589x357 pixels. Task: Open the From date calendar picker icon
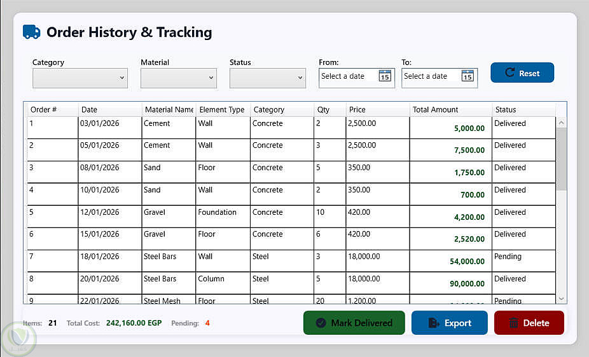(384, 76)
